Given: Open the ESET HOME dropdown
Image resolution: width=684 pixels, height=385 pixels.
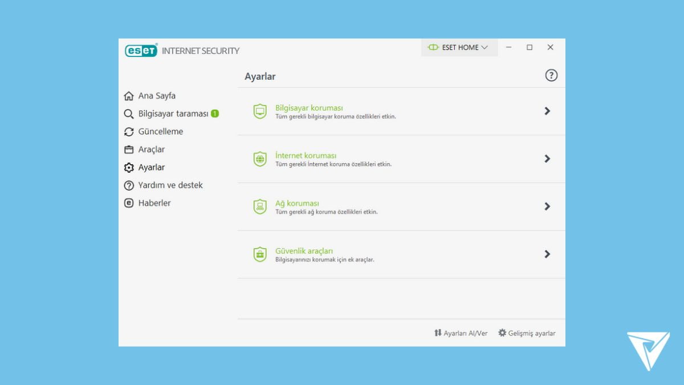Looking at the screenshot, I should tap(459, 47).
